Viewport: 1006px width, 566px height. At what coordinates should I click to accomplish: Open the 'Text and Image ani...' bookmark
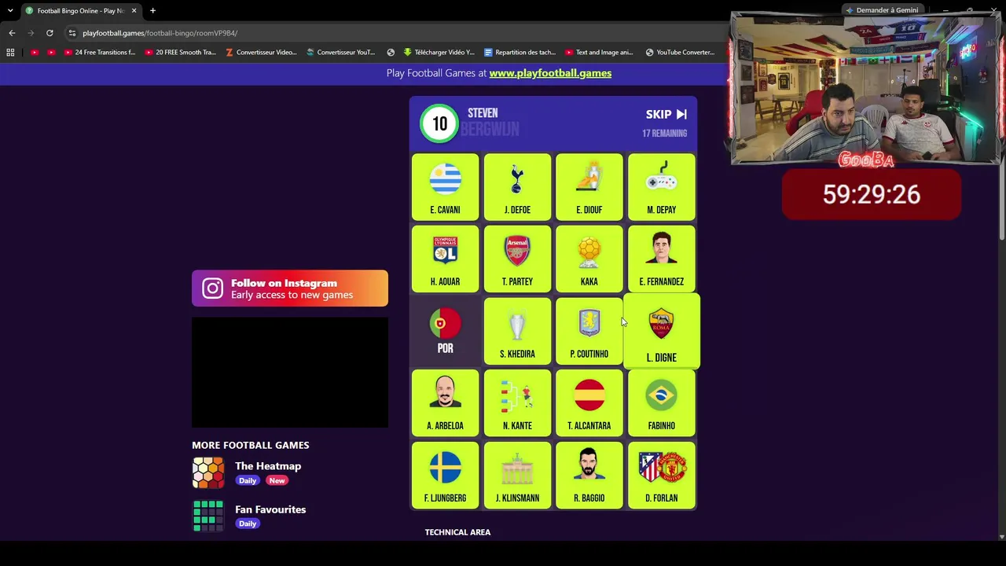click(x=599, y=53)
